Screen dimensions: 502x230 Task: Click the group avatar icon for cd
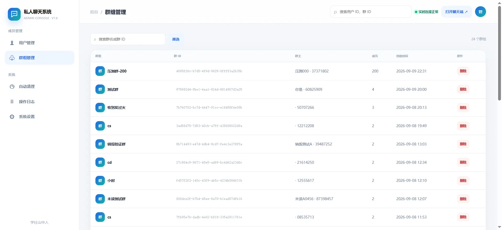pos(100,162)
